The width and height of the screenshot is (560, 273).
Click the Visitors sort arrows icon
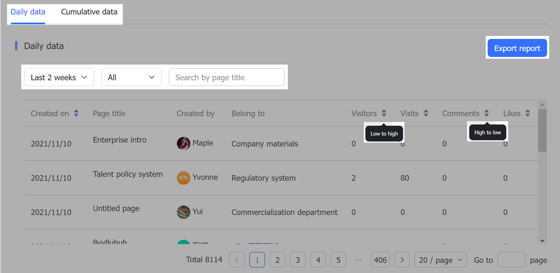(384, 114)
